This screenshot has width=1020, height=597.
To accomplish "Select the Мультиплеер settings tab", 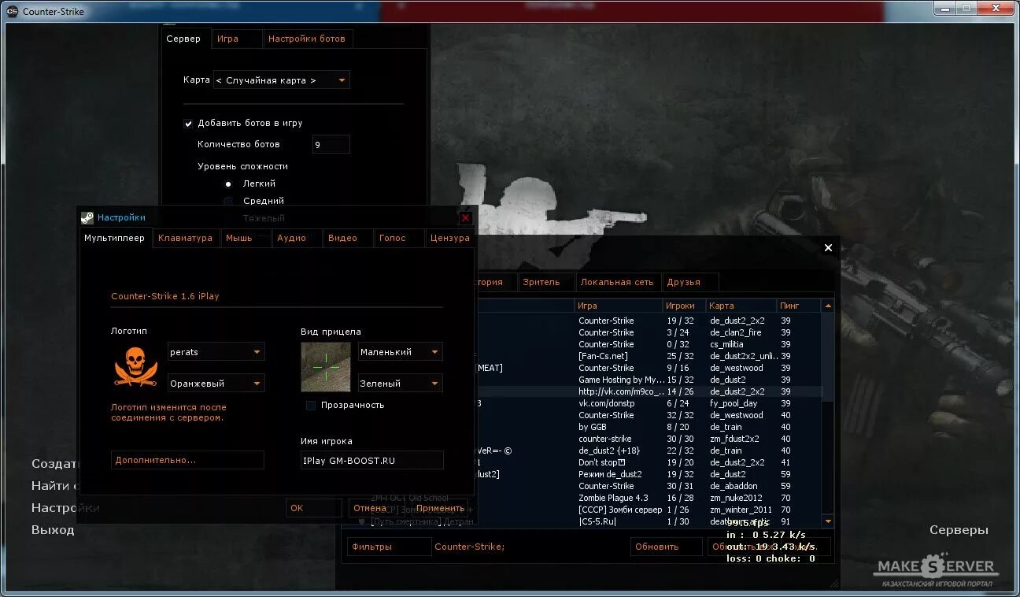I will pos(115,238).
